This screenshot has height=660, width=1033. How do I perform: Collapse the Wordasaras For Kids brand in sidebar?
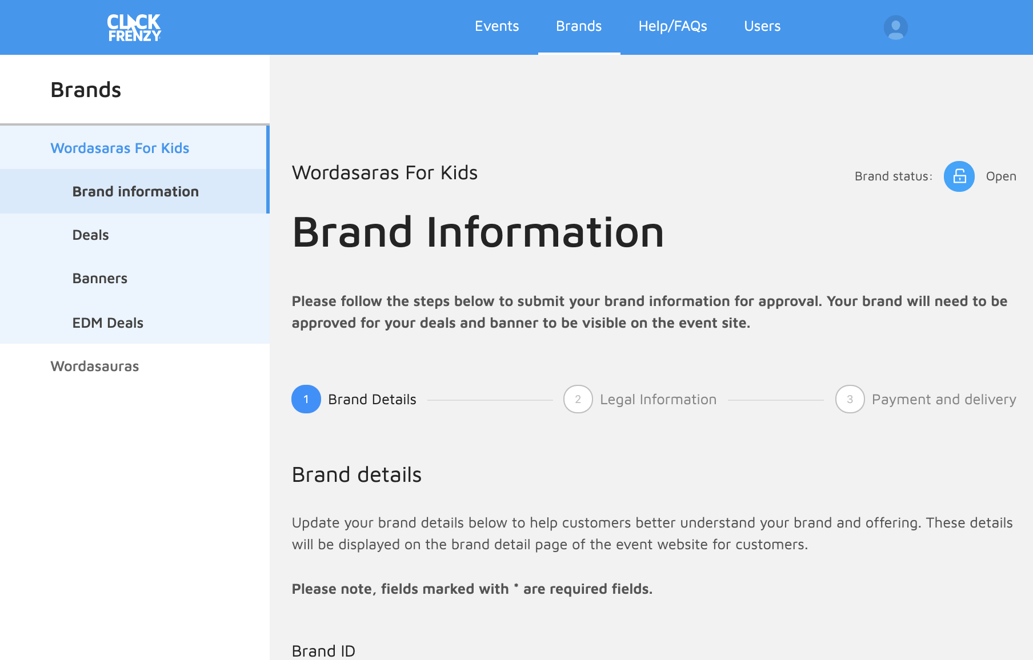tap(134, 148)
